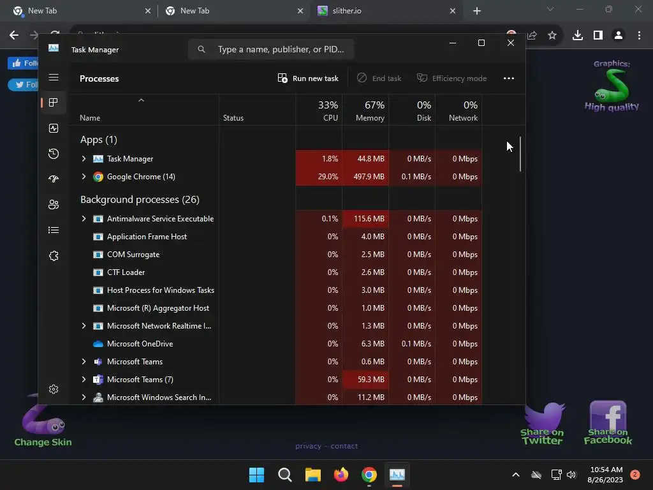Select the Microsoft OneDrive process

(275, 344)
